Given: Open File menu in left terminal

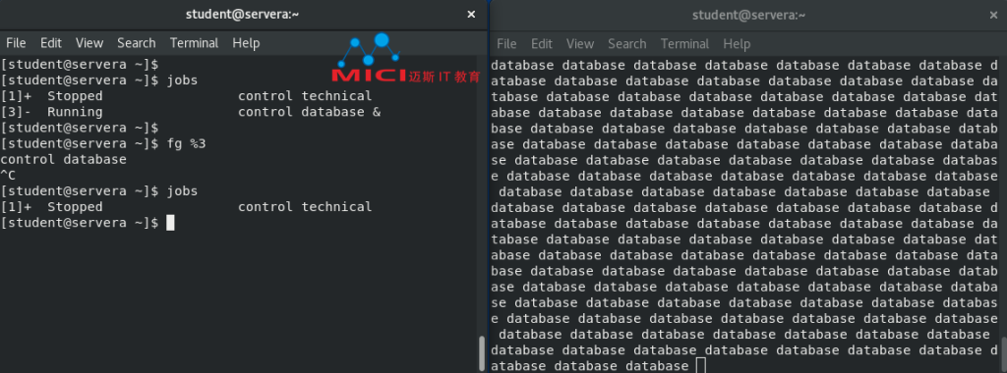Looking at the screenshot, I should pyautogui.click(x=16, y=43).
